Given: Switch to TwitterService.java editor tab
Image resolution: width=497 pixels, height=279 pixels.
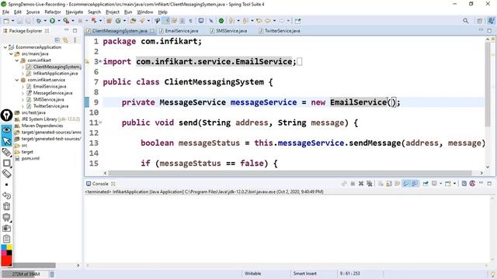Looking at the screenshot, I should 280,31.
